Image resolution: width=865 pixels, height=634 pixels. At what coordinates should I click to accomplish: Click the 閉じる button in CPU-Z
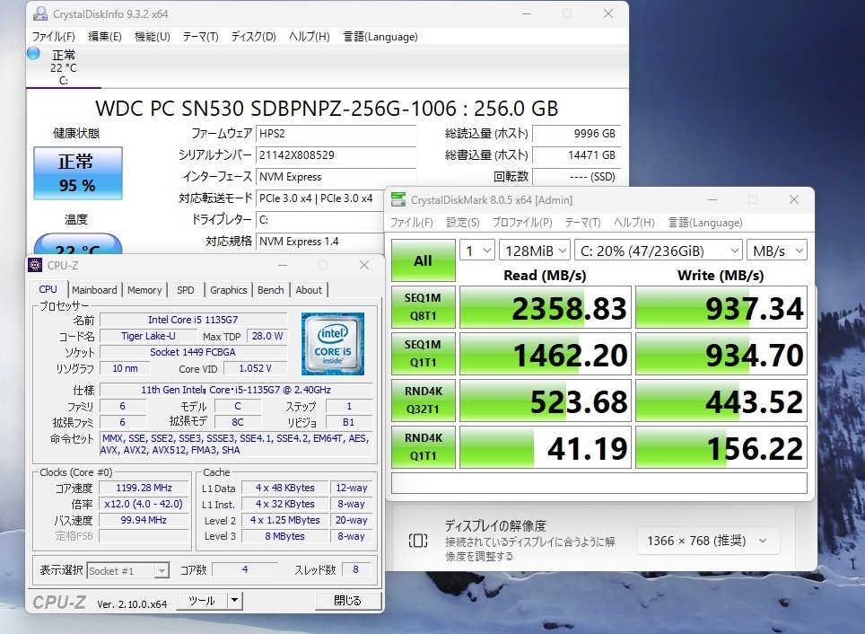pos(347,600)
